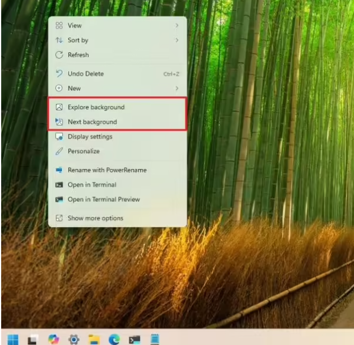354x345 pixels.
Task: Click Explore background menu entry
Action: (96, 107)
